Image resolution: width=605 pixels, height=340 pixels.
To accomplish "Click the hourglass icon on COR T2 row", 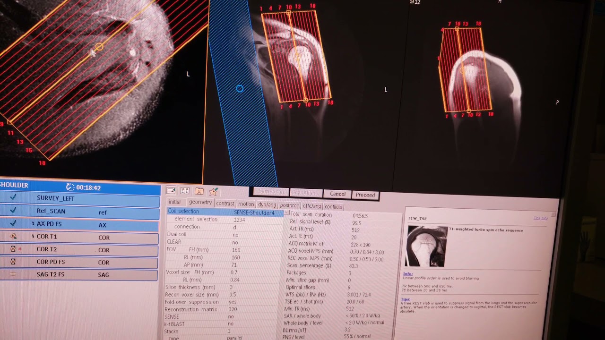I will click(13, 249).
